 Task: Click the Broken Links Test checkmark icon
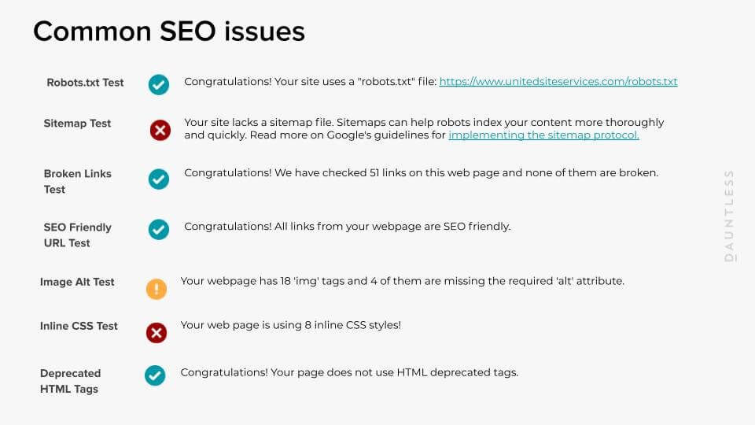pyautogui.click(x=159, y=179)
